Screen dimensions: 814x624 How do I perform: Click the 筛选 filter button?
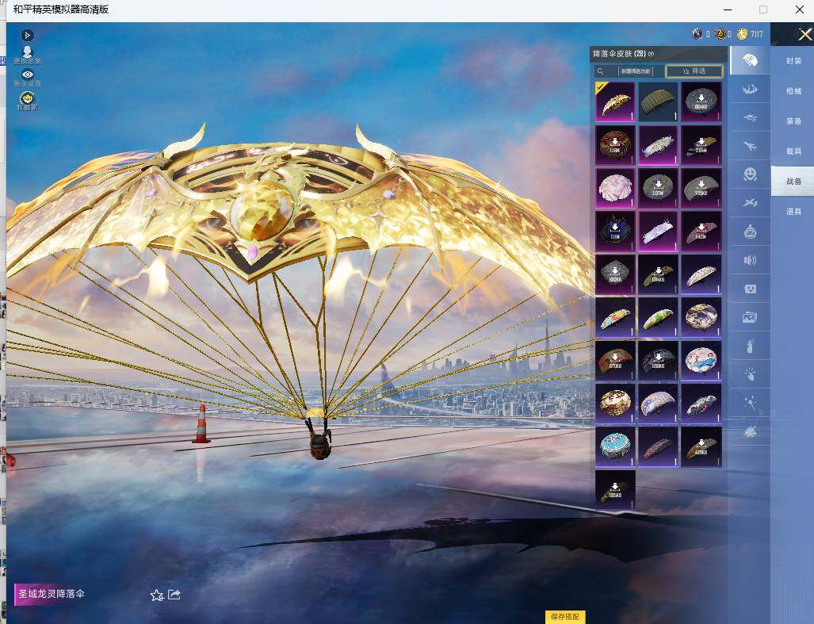pos(694,71)
